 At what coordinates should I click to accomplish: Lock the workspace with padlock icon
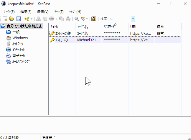pyautogui.click(x=94, y=19)
